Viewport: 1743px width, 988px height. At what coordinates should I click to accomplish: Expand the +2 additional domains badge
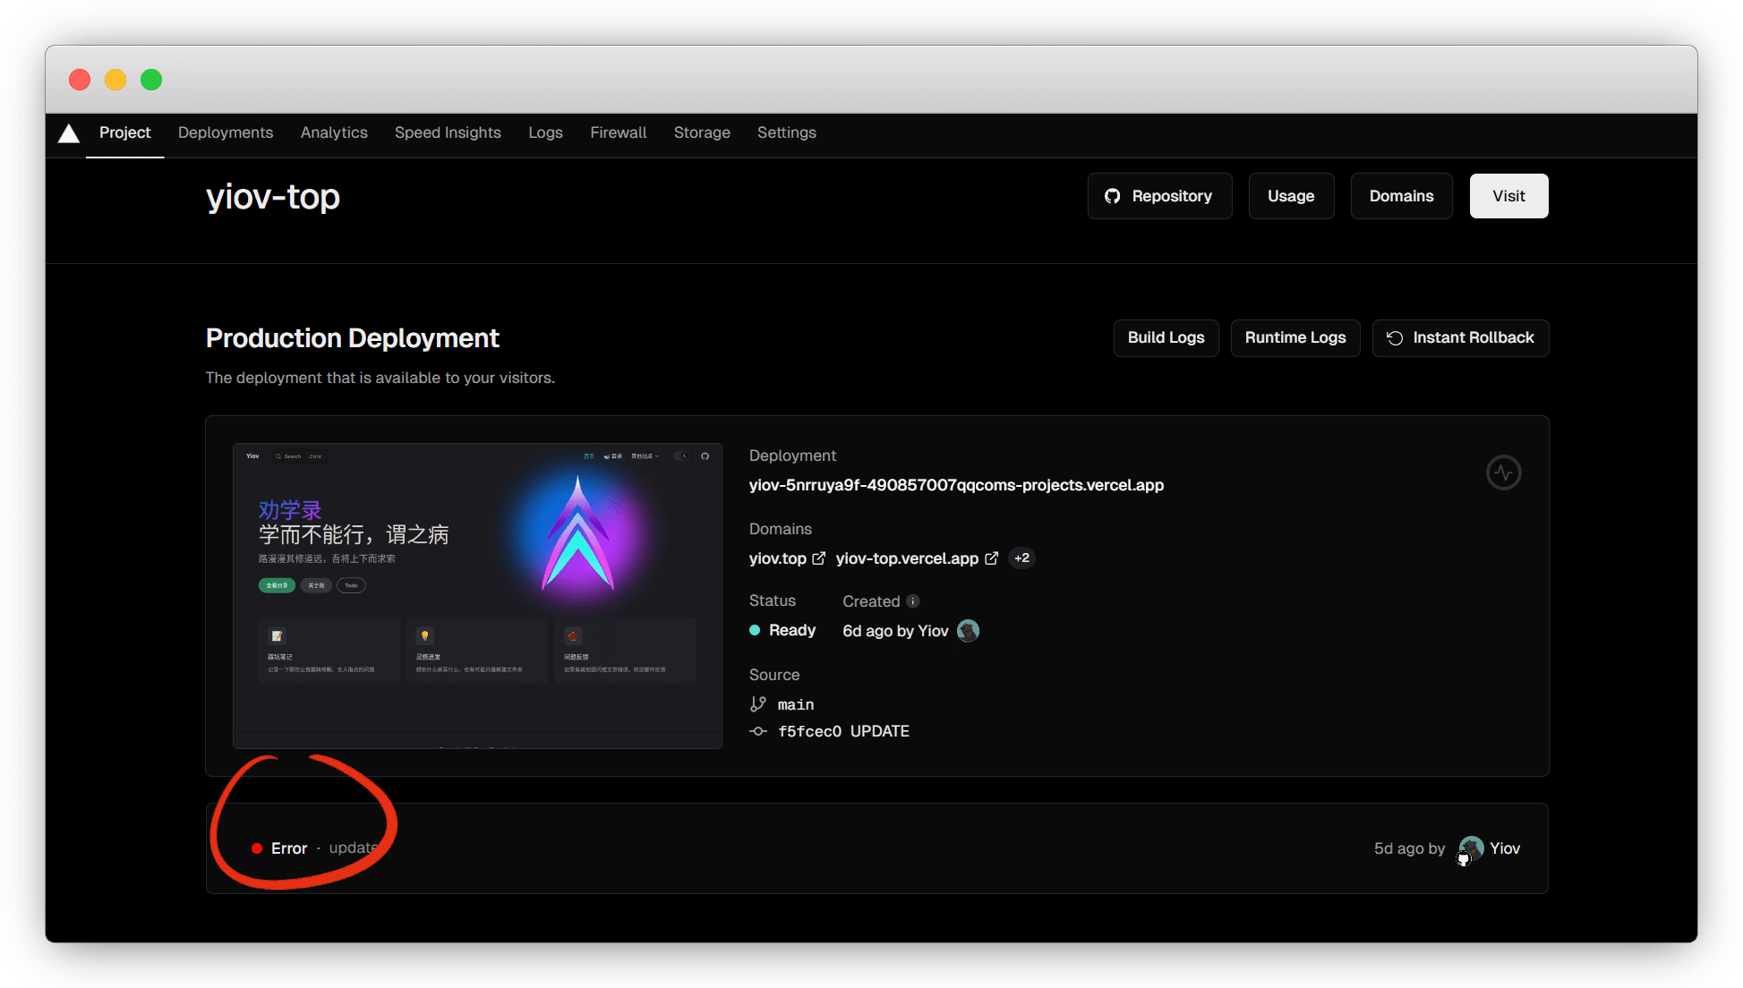(x=1021, y=558)
